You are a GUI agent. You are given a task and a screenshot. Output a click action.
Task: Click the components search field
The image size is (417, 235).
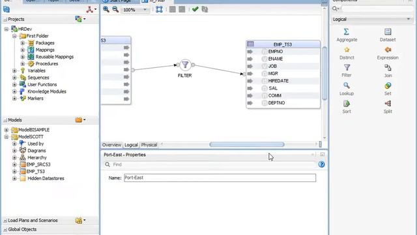[377, 8]
